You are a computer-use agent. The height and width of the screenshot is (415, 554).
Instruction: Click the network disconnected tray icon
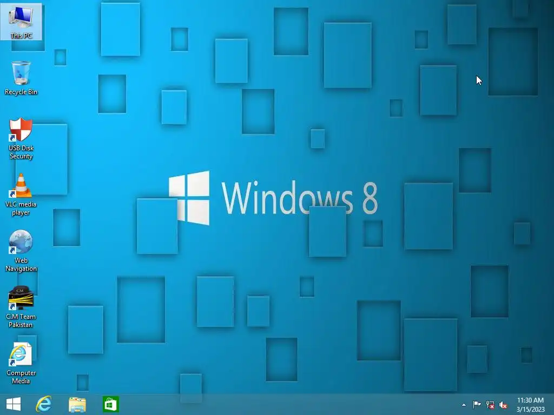tap(490, 405)
